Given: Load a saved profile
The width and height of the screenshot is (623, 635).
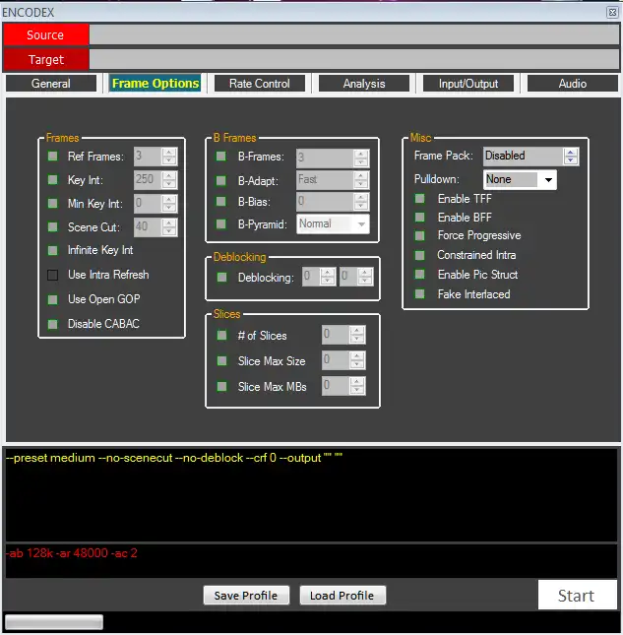Looking at the screenshot, I should tap(343, 596).
